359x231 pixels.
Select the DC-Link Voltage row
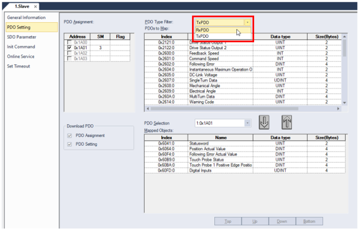click(243, 74)
